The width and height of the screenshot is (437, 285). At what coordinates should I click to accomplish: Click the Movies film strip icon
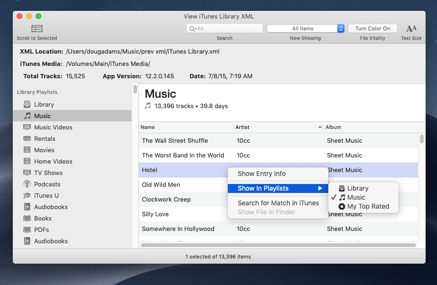click(x=27, y=150)
